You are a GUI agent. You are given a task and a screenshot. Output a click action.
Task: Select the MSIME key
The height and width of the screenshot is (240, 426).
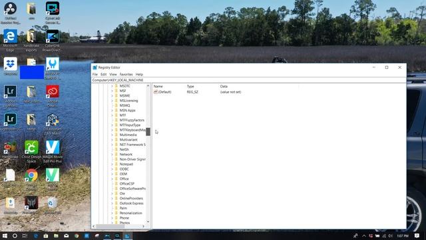click(x=124, y=96)
